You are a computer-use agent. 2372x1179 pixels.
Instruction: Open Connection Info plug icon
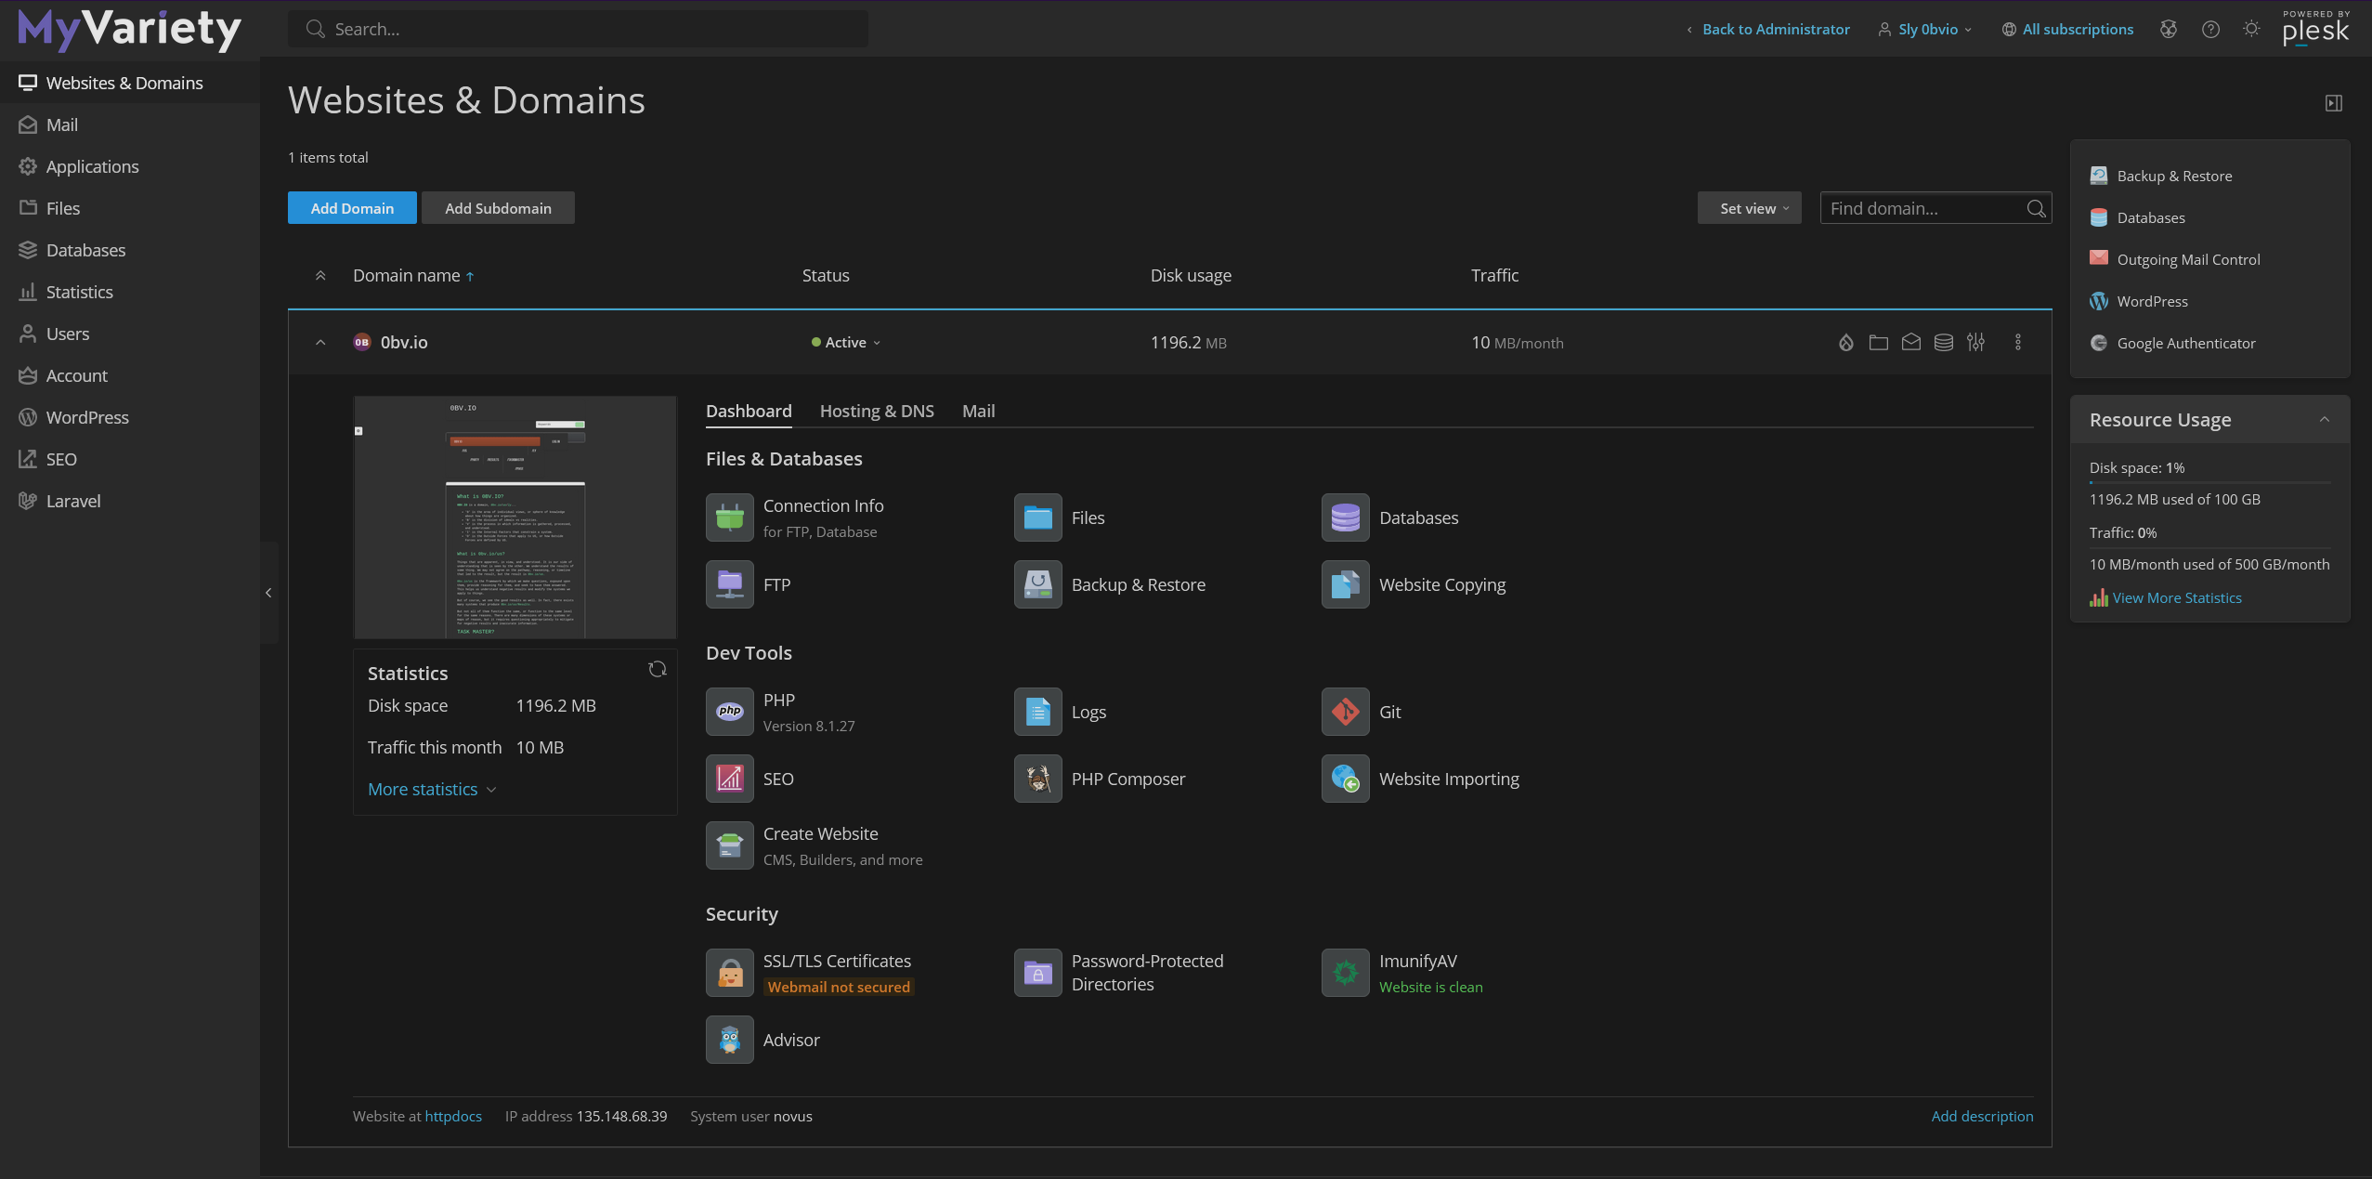coord(729,517)
